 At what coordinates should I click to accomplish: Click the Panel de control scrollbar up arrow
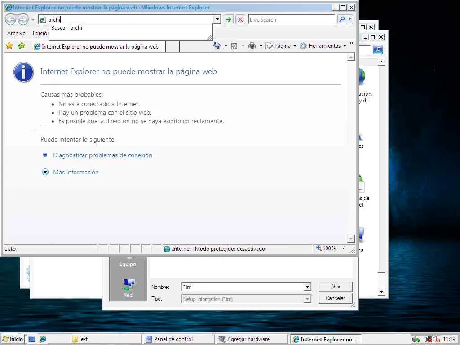(381, 62)
